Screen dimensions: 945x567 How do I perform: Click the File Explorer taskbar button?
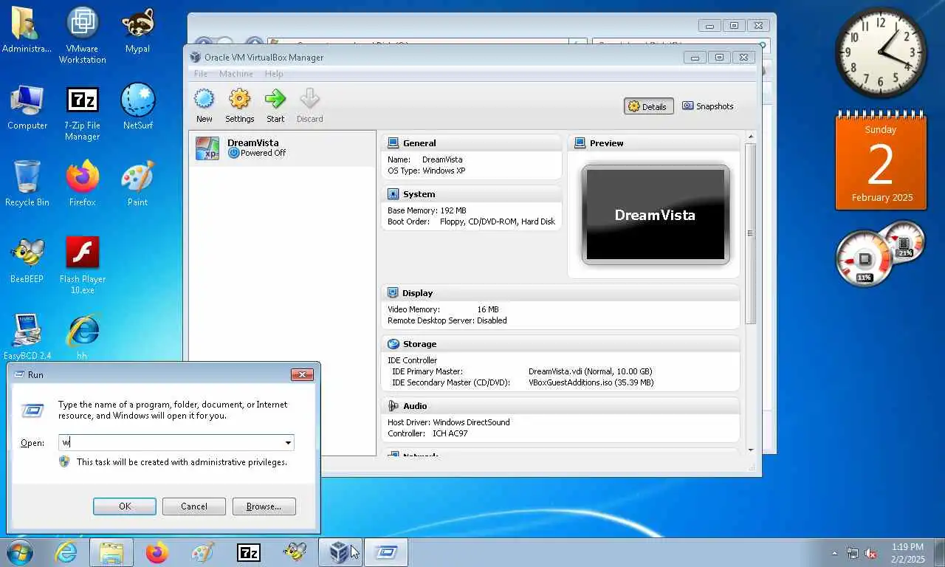111,552
